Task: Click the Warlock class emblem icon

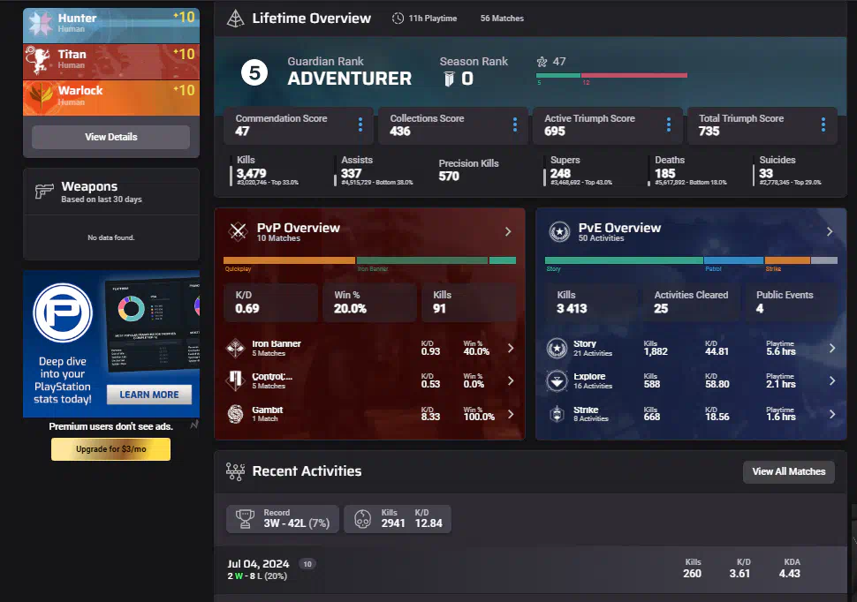Action: 40,96
